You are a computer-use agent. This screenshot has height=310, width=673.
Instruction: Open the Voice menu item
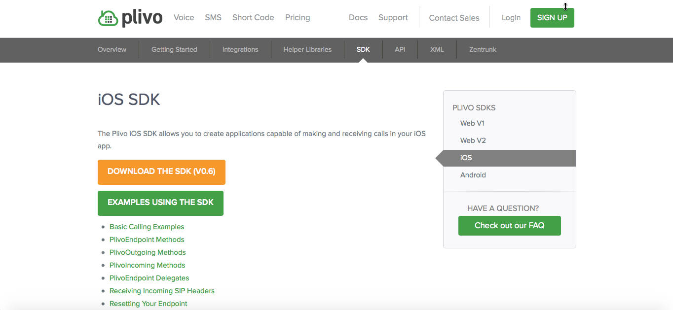(184, 17)
